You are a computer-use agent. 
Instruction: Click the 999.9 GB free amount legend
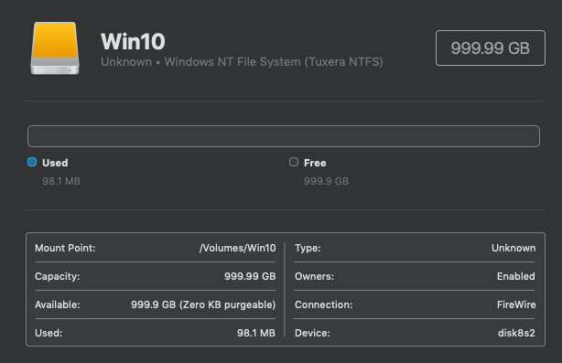tap(326, 181)
